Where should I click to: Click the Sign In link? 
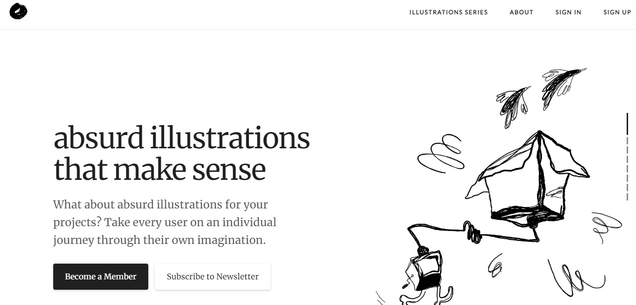[x=568, y=12]
